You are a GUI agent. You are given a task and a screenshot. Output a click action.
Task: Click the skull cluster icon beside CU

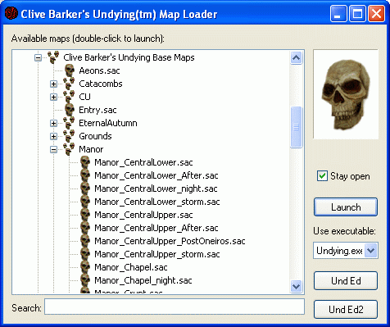click(69, 97)
